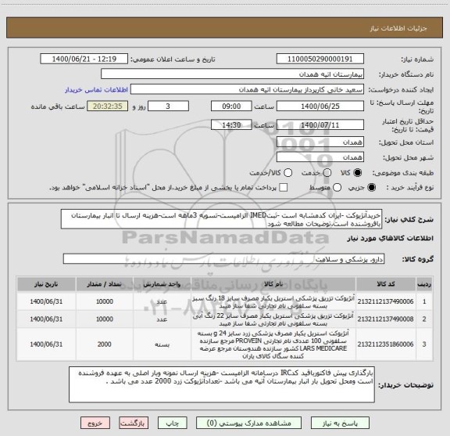Click the توضیحات خریدار text area
Image resolution: width=450 pixels, height=436 pixels.
coord(222,384)
